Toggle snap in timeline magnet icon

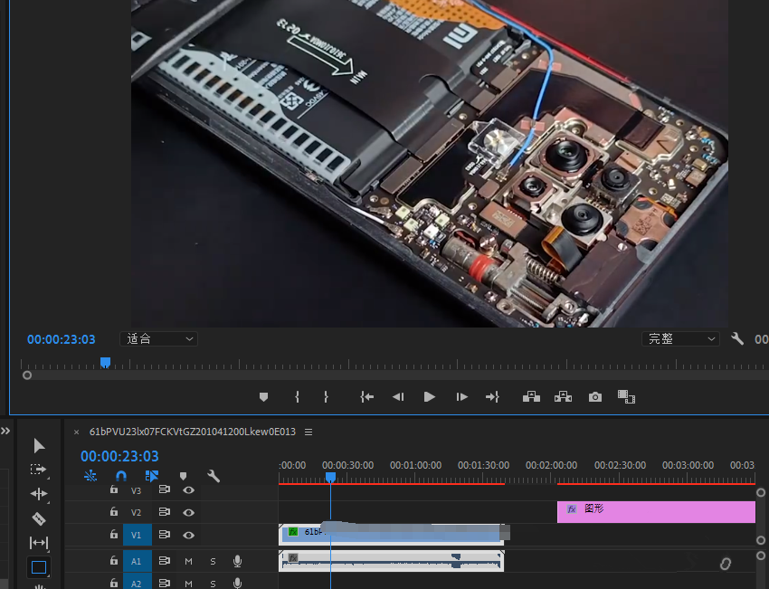pos(121,476)
